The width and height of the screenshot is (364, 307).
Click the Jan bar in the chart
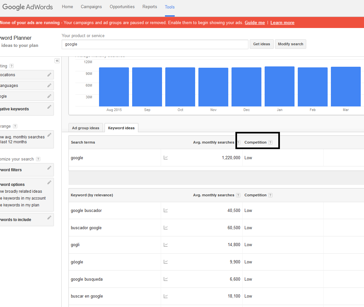click(x=280, y=86)
